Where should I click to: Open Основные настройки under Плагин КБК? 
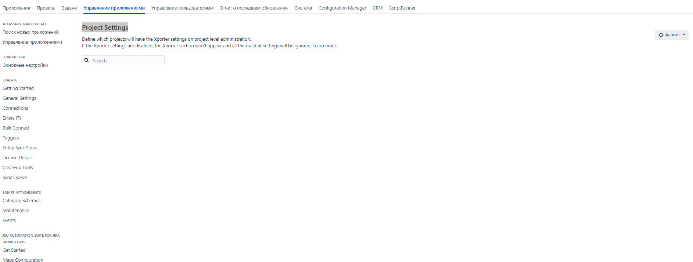[x=25, y=65]
